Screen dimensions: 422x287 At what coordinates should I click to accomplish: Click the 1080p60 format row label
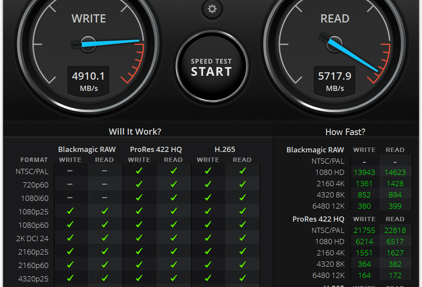tap(33, 225)
